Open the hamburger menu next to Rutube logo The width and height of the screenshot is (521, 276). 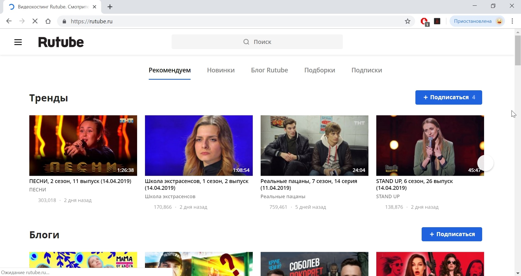tap(18, 42)
